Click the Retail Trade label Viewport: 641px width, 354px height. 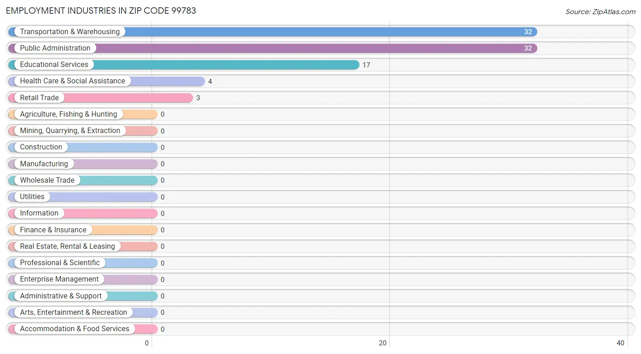39,98
